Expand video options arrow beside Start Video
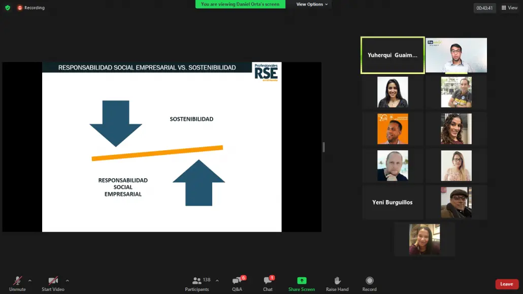The width and height of the screenshot is (523, 294). pos(67,281)
